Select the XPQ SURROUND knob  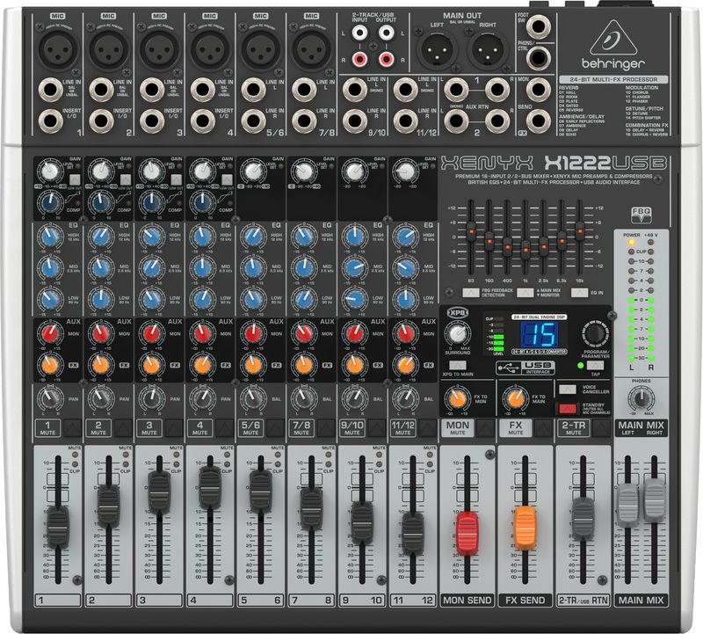[x=457, y=334]
